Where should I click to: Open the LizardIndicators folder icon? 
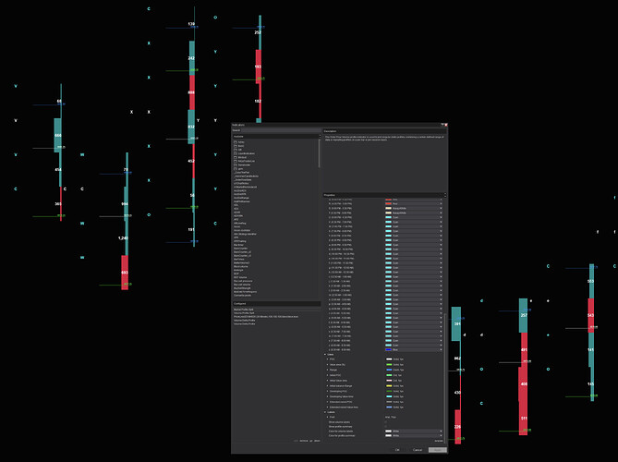coord(236,152)
